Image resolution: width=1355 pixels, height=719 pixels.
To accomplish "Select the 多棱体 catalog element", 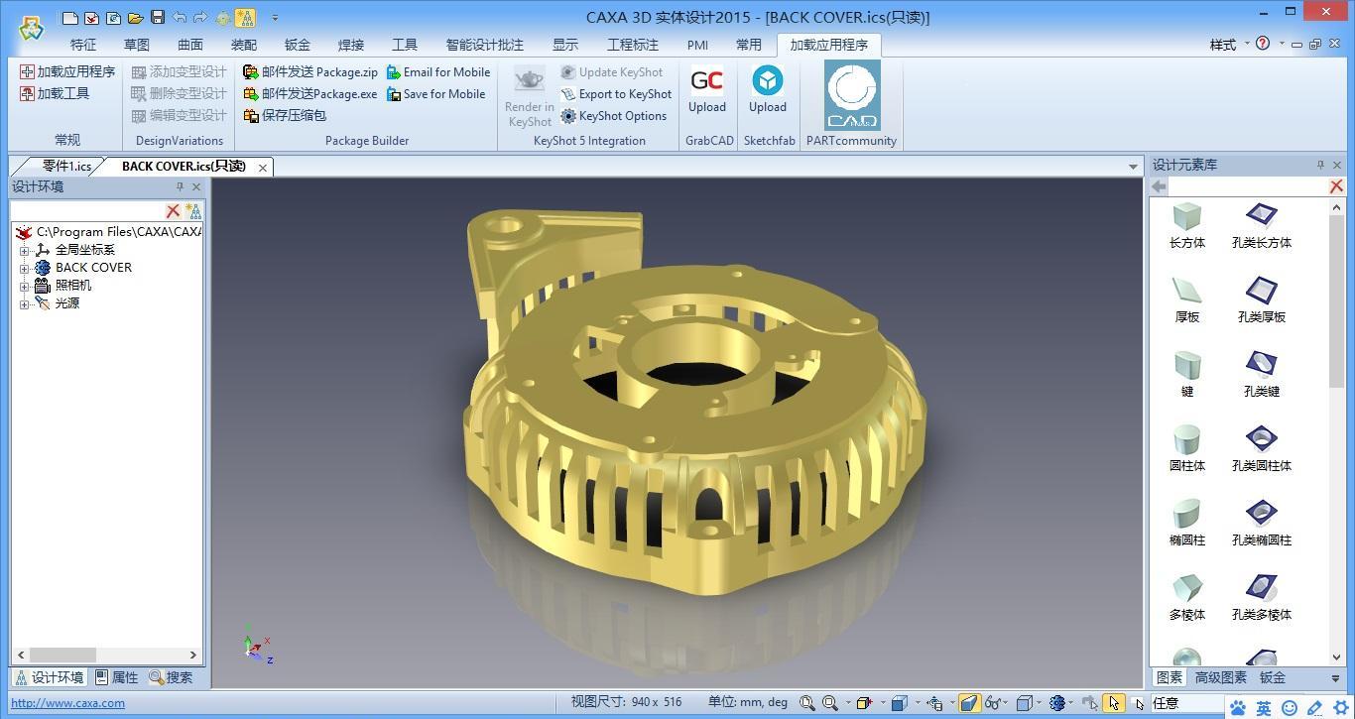I will [1187, 598].
